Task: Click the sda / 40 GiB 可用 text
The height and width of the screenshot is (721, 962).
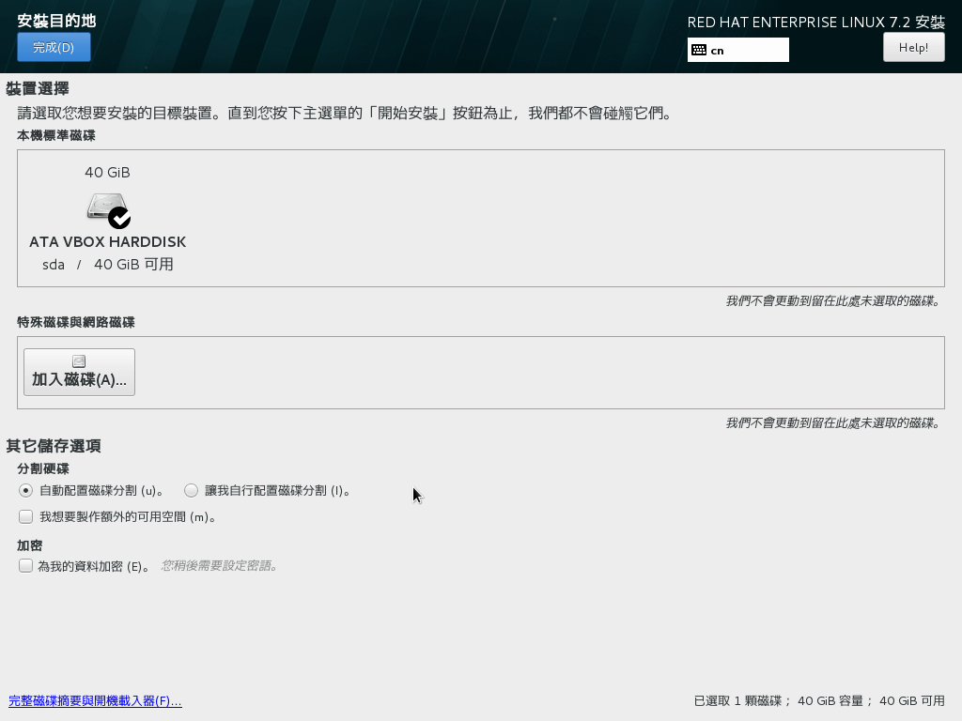Action: click(108, 265)
